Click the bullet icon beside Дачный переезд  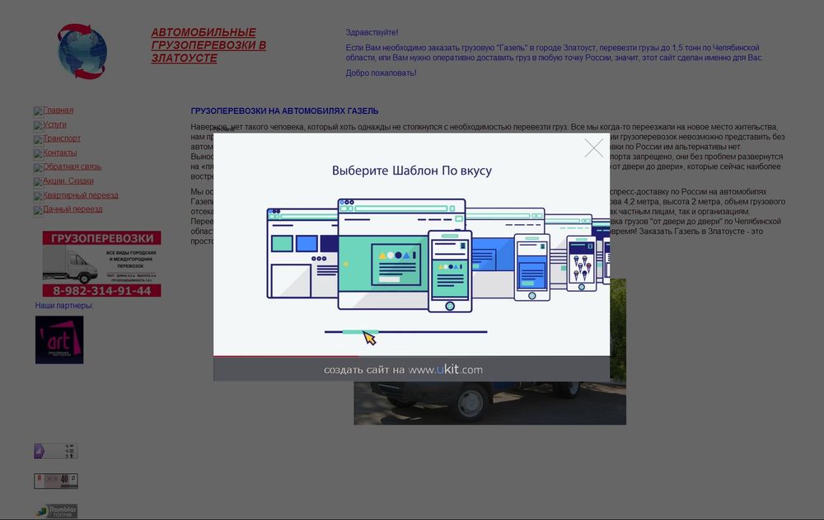(x=39, y=211)
